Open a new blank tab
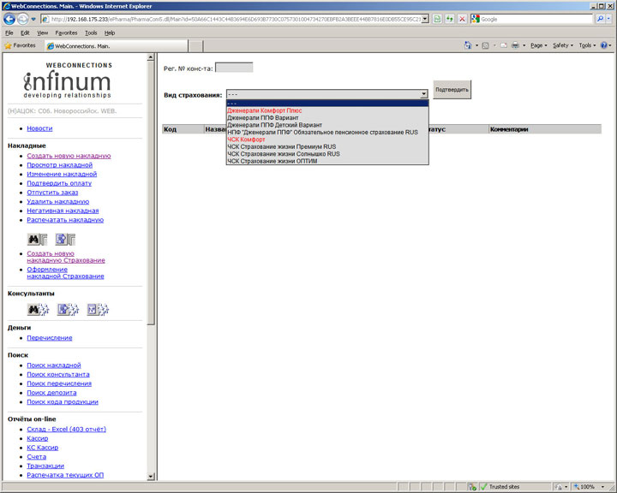This screenshot has height=493, width=617. point(195,46)
